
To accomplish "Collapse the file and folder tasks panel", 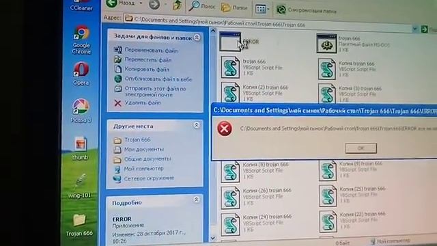I will coord(197,38).
